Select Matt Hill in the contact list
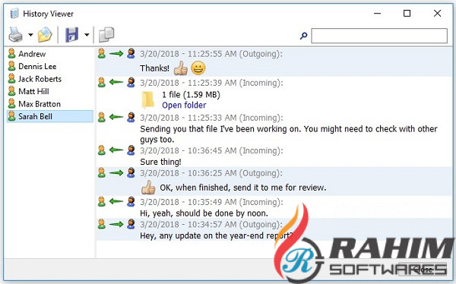The height and width of the screenshot is (284, 456). tap(49, 91)
